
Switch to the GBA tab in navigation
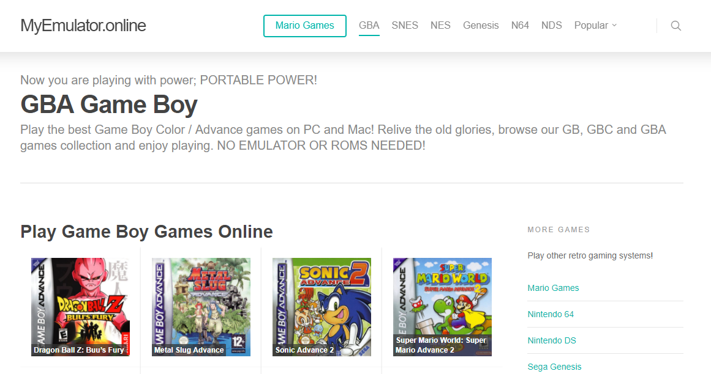point(369,25)
